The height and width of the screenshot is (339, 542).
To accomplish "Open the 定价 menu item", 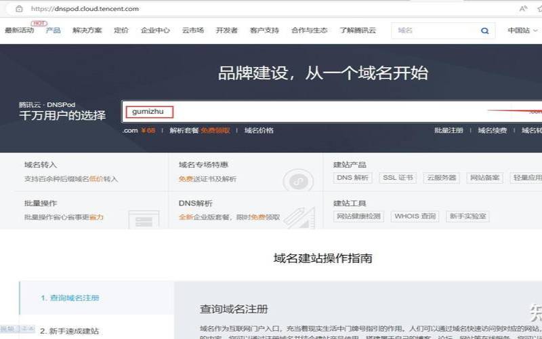I will pos(121,31).
